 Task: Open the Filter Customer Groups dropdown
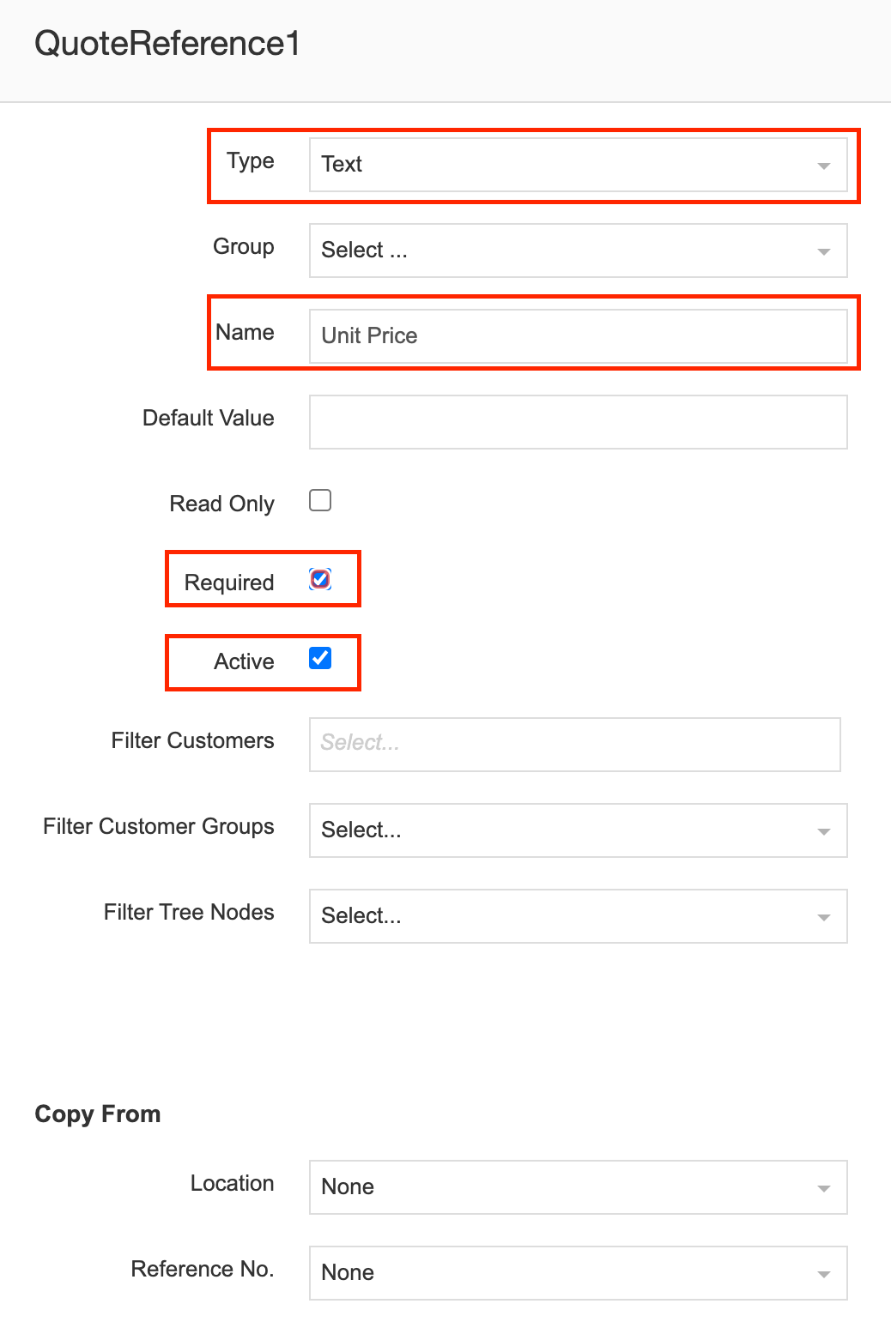click(x=567, y=830)
